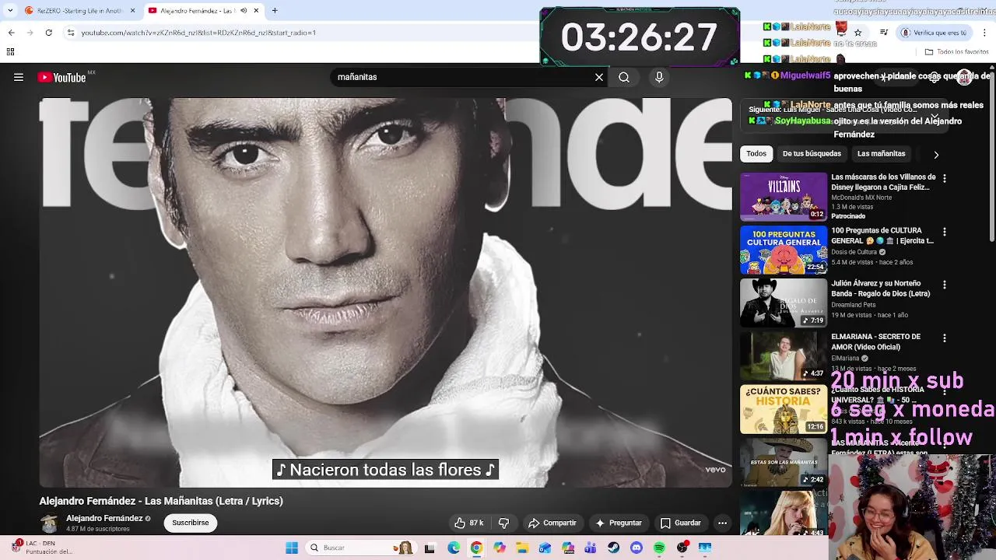This screenshot has height=560, width=996.
Task: Open options menu for 100 Preguntas video
Action: click(945, 232)
